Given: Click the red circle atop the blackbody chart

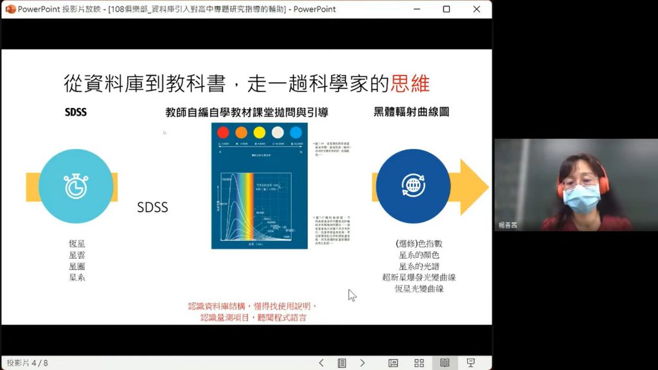Looking at the screenshot, I should 223,132.
